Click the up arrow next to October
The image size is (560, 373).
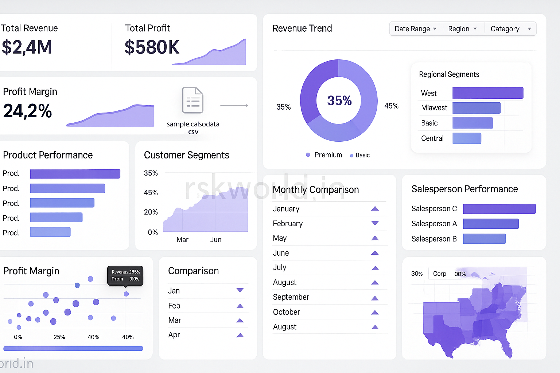point(375,312)
